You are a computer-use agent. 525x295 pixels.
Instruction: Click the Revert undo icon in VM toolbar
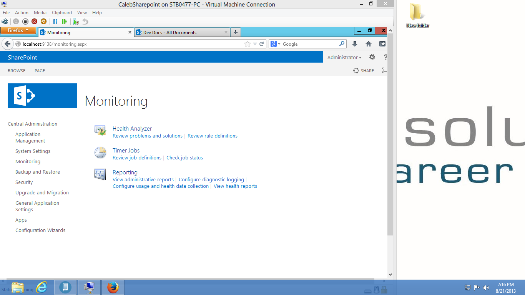(85, 22)
